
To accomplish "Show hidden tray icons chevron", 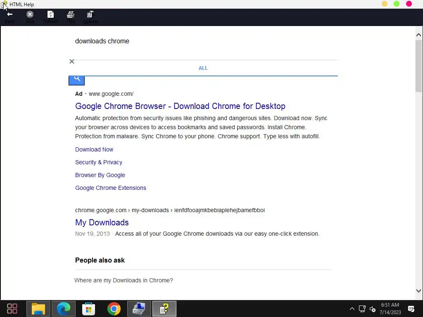I will pyautogui.click(x=352, y=309).
